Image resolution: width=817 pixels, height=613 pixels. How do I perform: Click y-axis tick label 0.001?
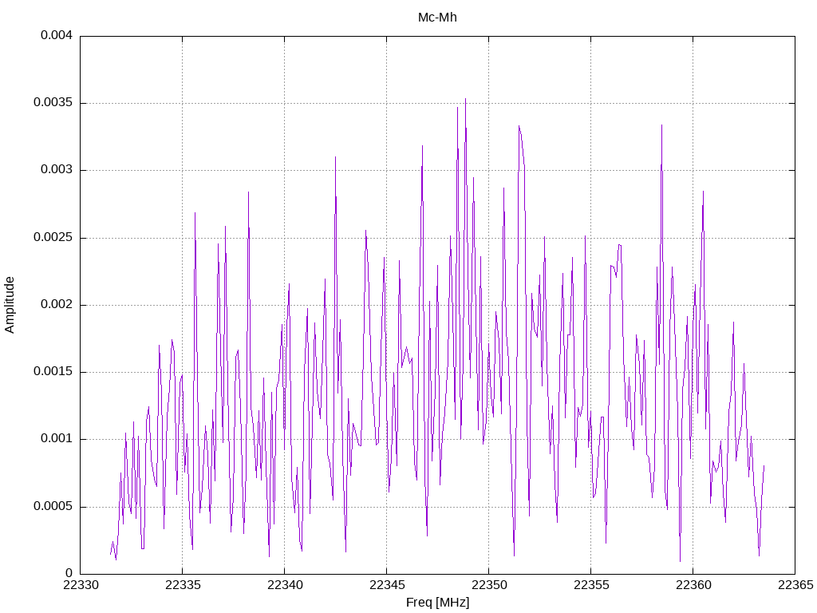tap(57, 439)
